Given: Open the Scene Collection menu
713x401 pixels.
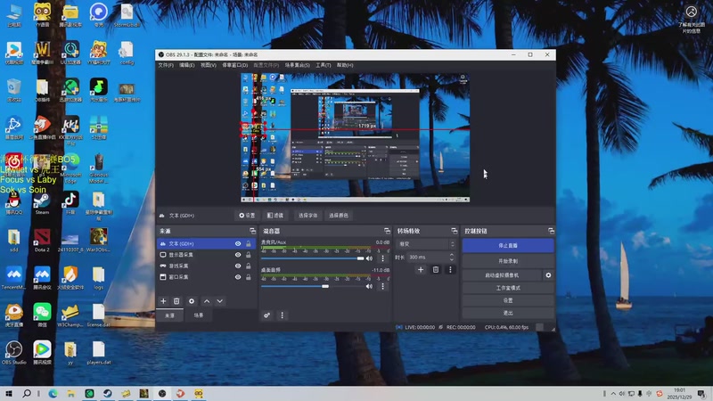Looking at the screenshot, I should [298, 65].
